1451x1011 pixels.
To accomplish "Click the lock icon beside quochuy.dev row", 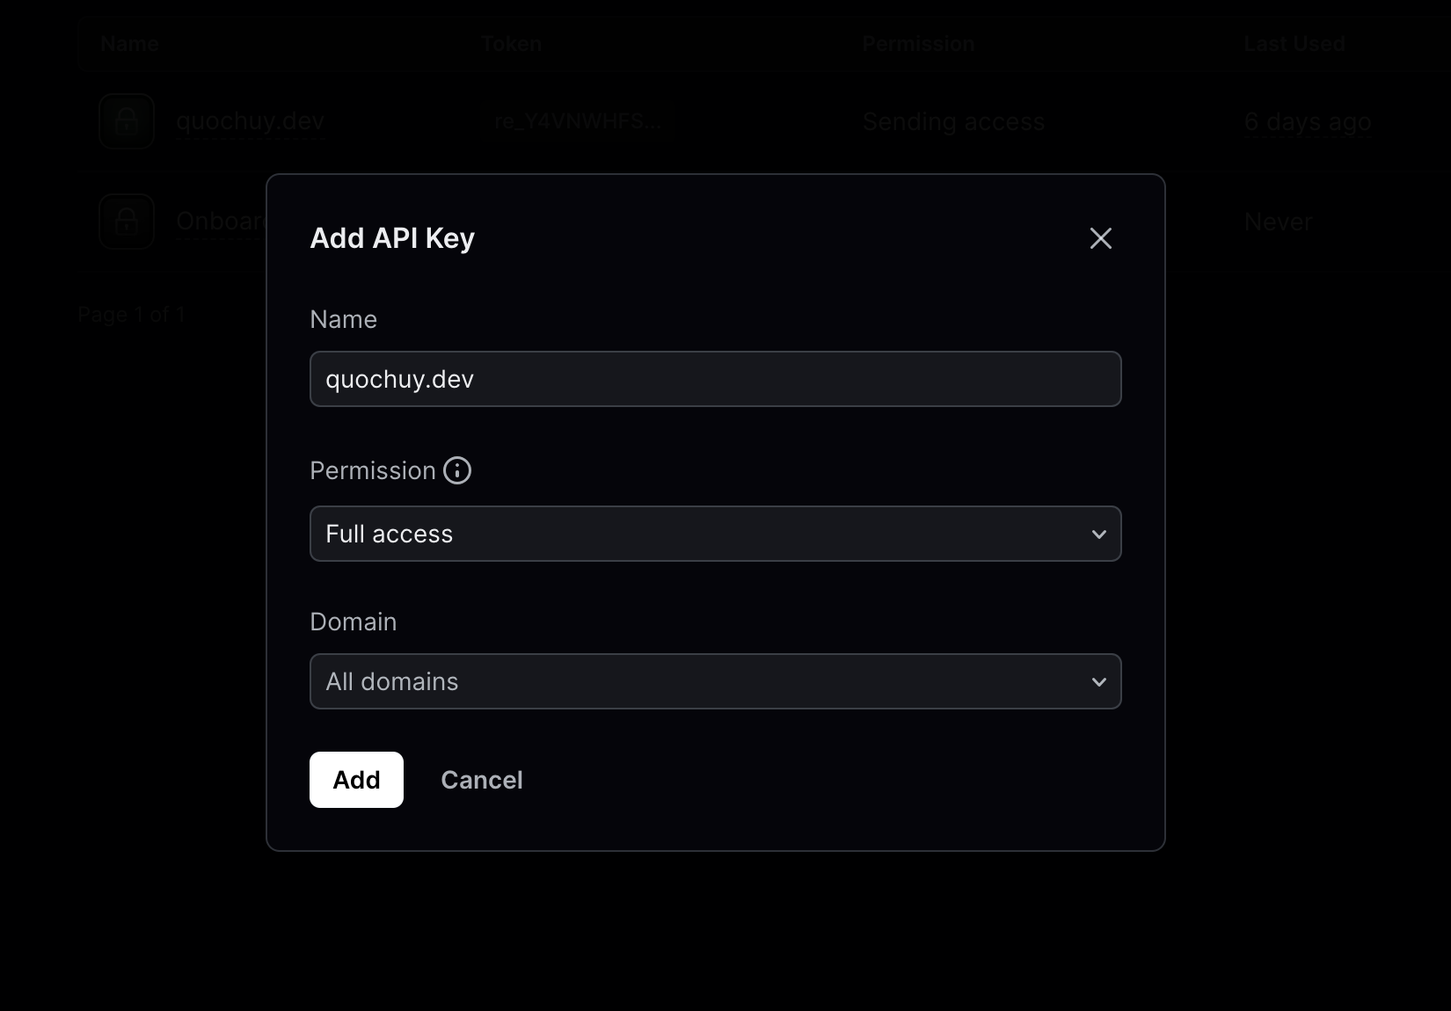I will tap(126, 121).
